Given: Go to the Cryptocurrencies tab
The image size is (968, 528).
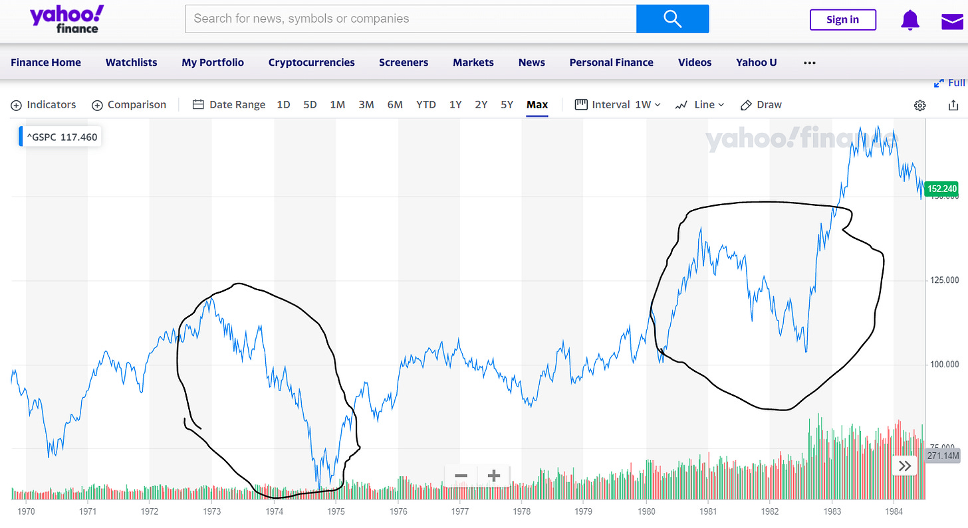Looking at the screenshot, I should click(311, 62).
